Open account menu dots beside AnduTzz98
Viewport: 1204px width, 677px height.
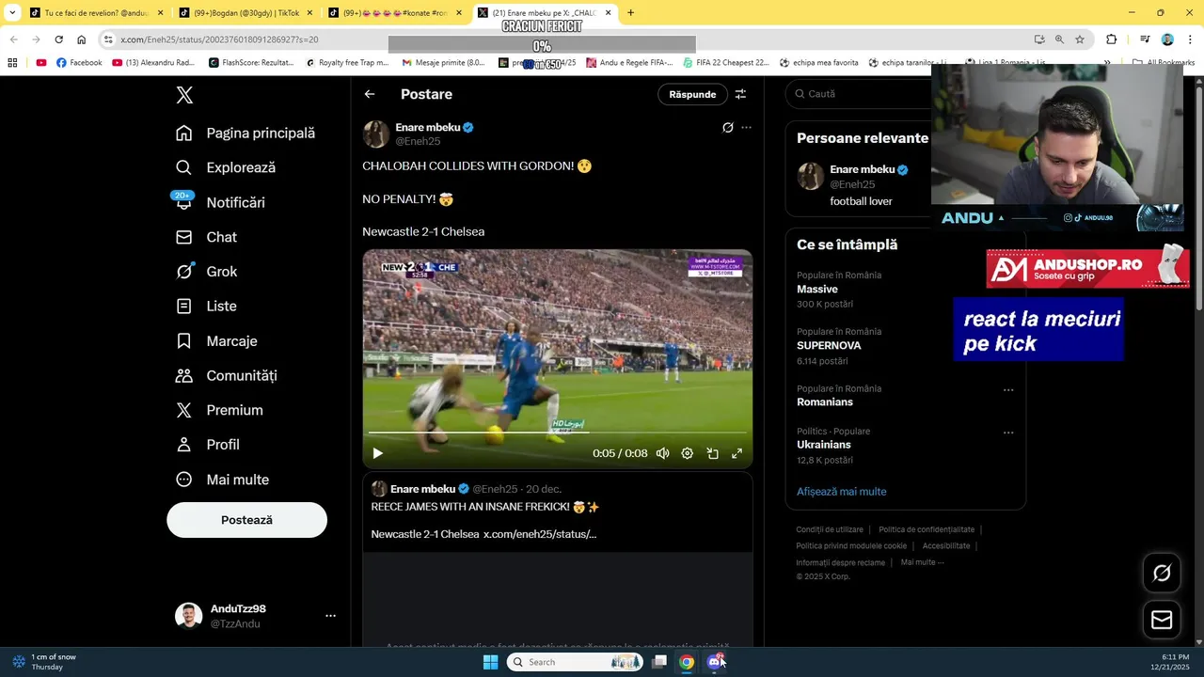[x=330, y=616]
